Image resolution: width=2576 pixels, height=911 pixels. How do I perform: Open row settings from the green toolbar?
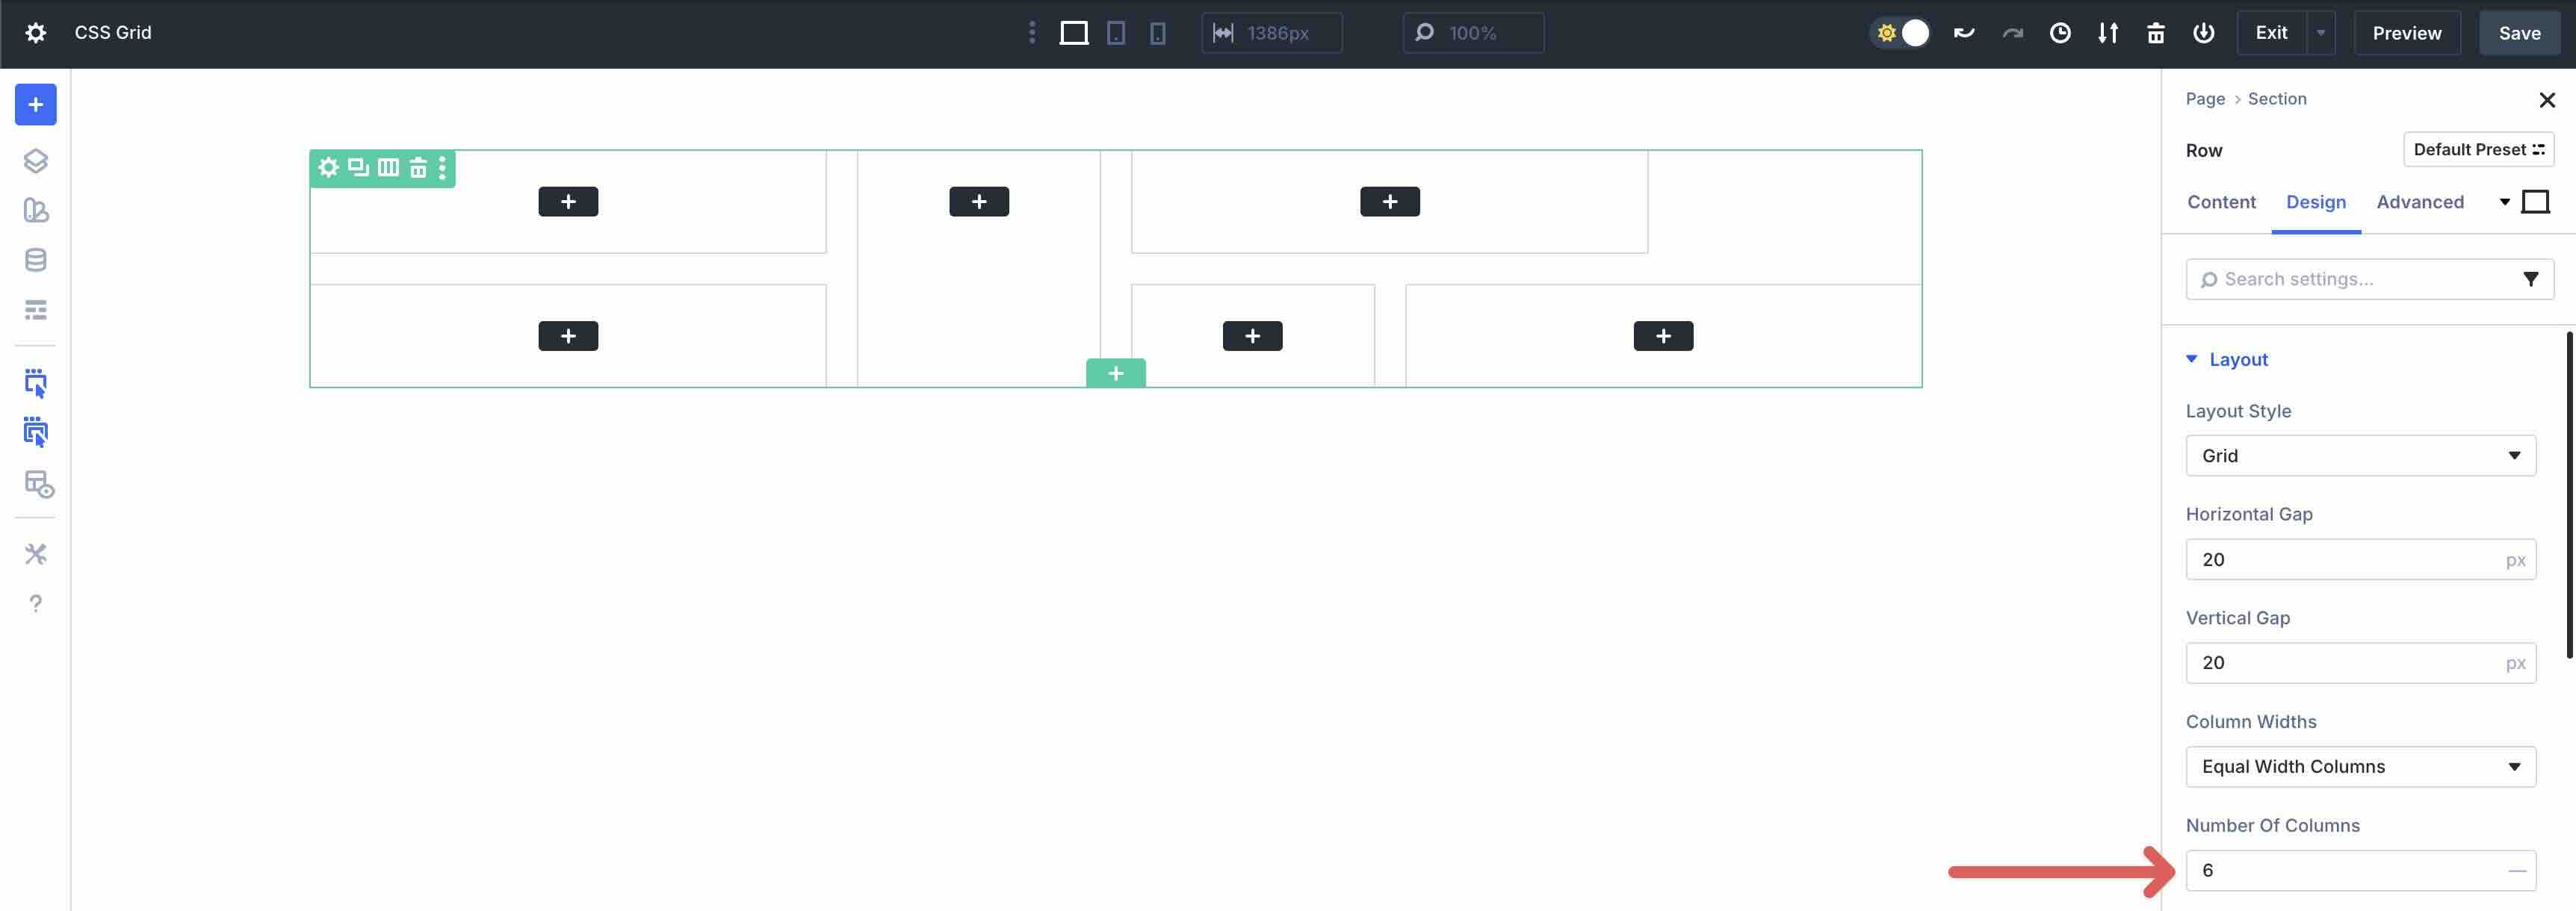pyautogui.click(x=328, y=167)
